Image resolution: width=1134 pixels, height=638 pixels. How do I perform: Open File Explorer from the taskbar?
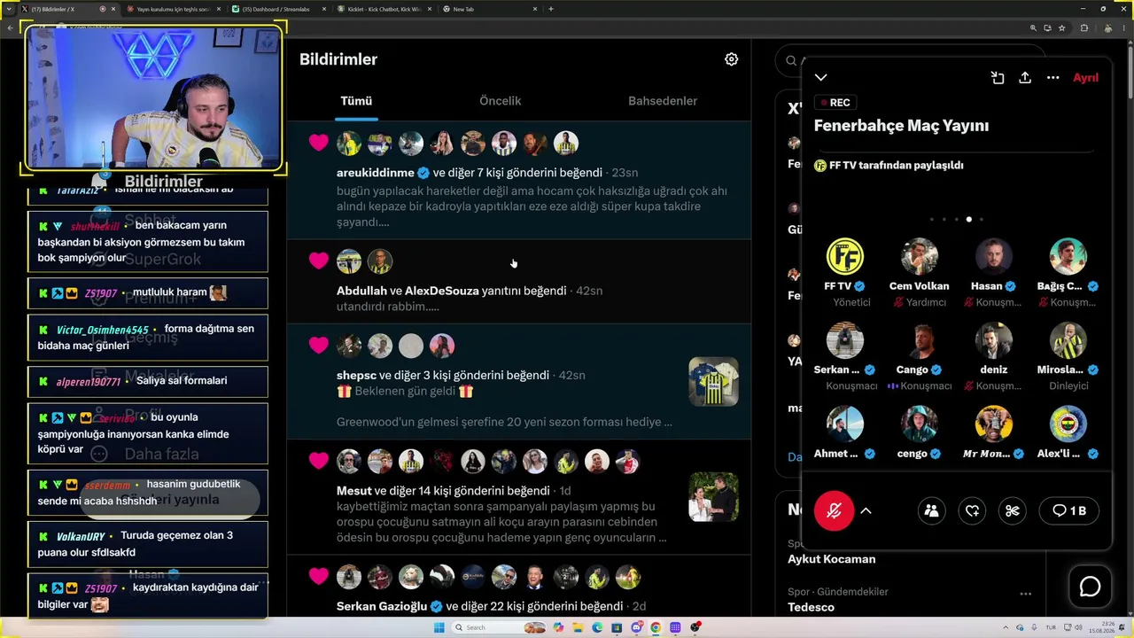pos(578,627)
